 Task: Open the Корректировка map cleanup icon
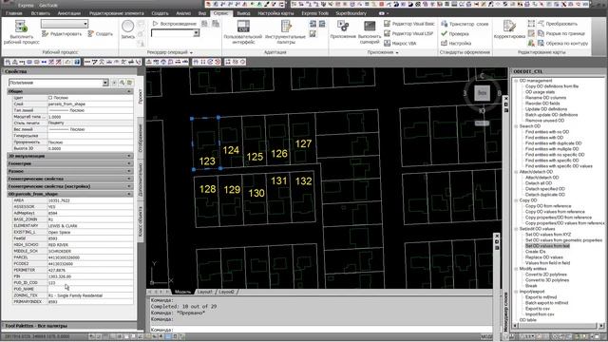pyautogui.click(x=509, y=26)
